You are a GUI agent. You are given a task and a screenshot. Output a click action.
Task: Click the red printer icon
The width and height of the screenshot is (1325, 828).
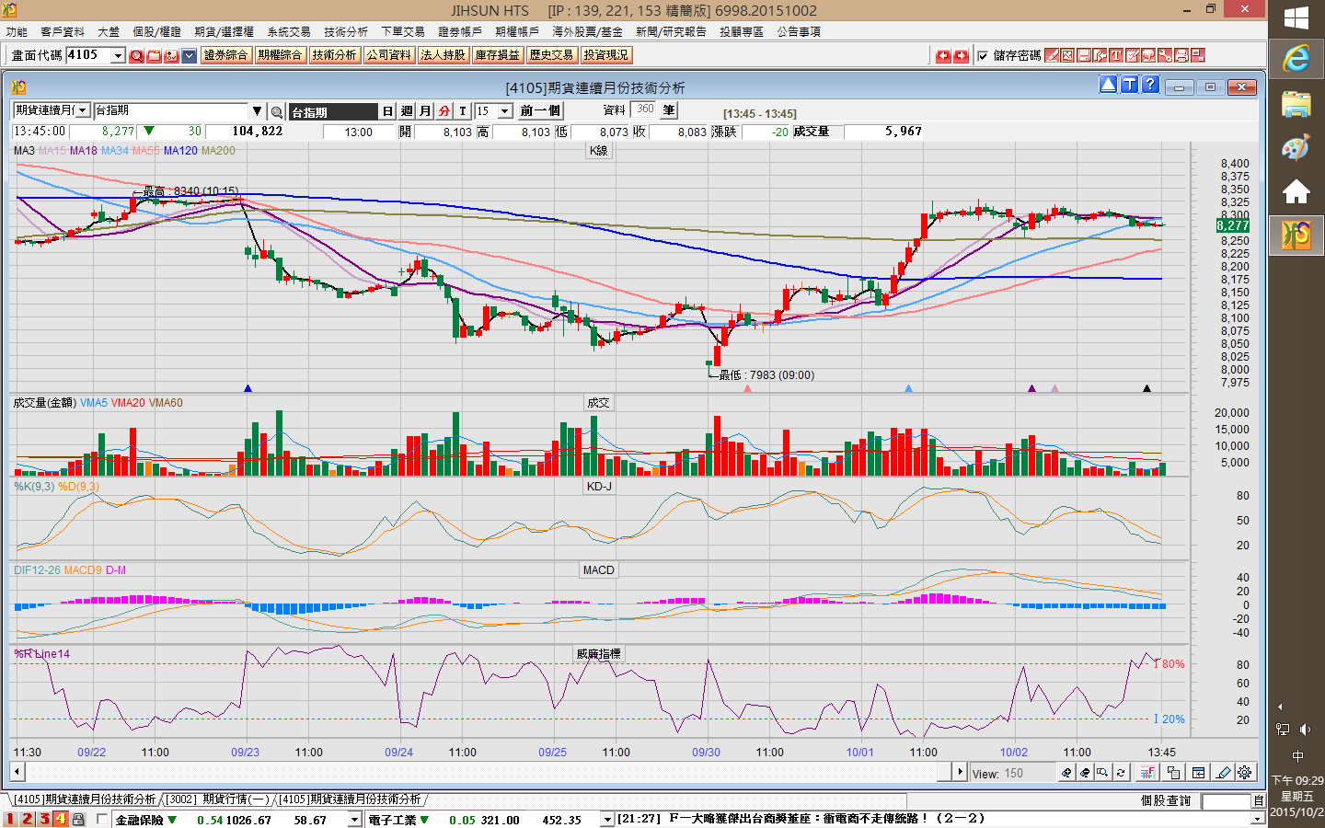pos(1181,55)
